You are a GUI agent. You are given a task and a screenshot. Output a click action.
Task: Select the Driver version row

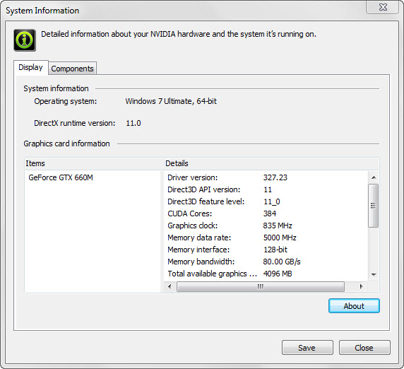pyautogui.click(x=266, y=177)
